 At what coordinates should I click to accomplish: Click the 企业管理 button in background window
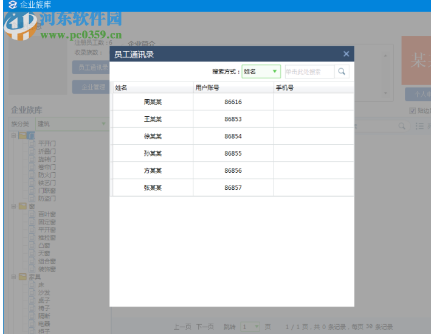(x=91, y=87)
